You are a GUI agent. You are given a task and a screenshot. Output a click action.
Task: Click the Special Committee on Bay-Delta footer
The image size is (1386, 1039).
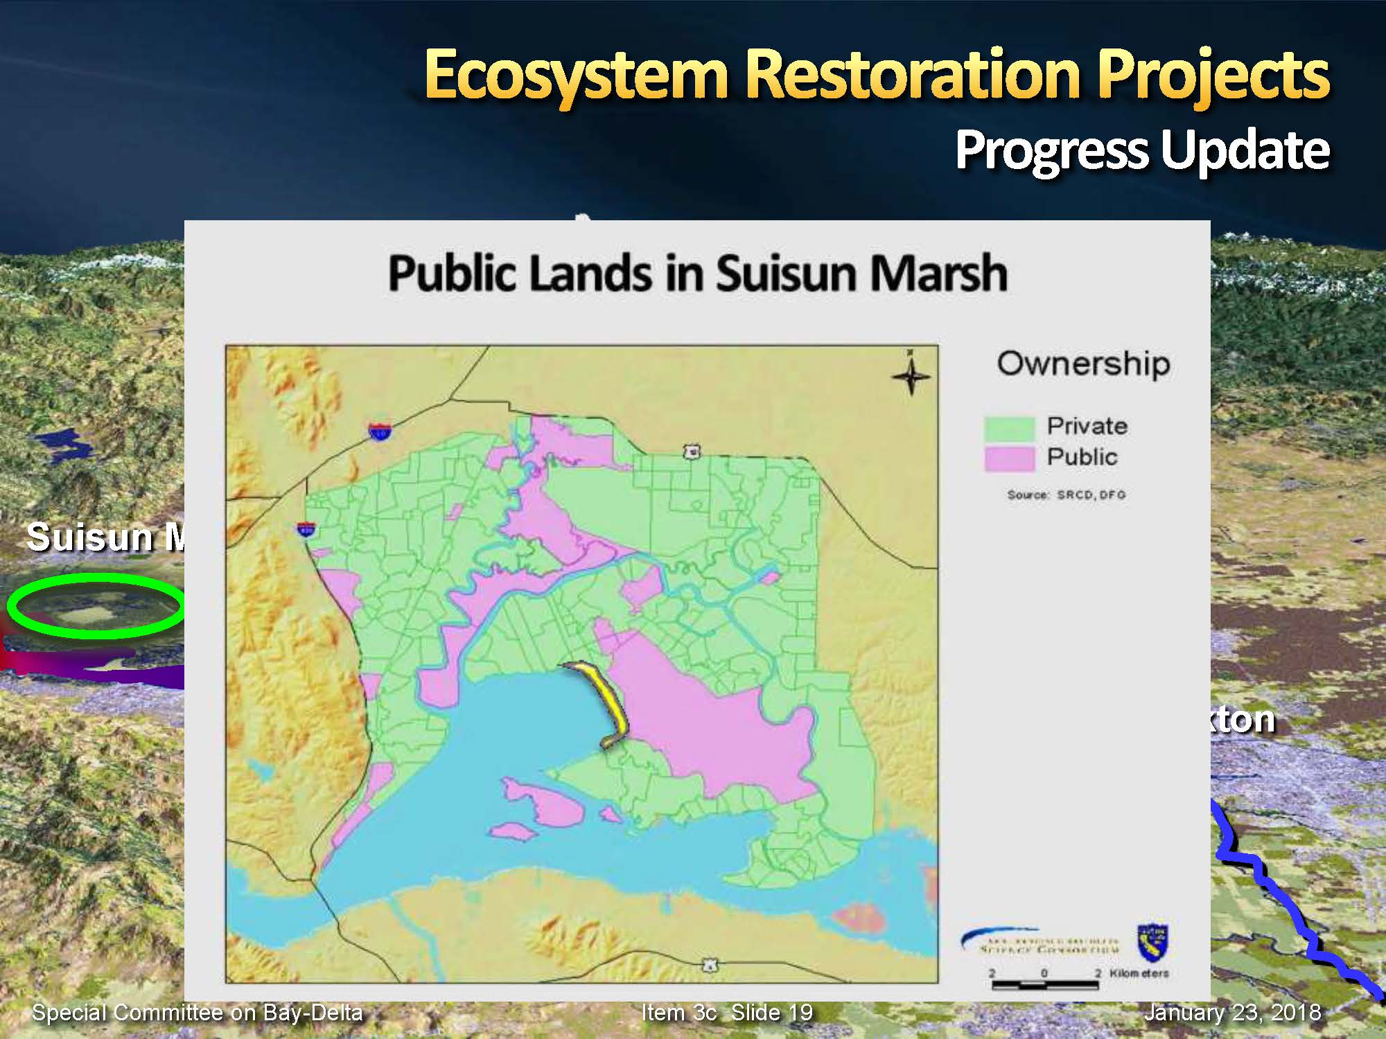[x=198, y=1013]
